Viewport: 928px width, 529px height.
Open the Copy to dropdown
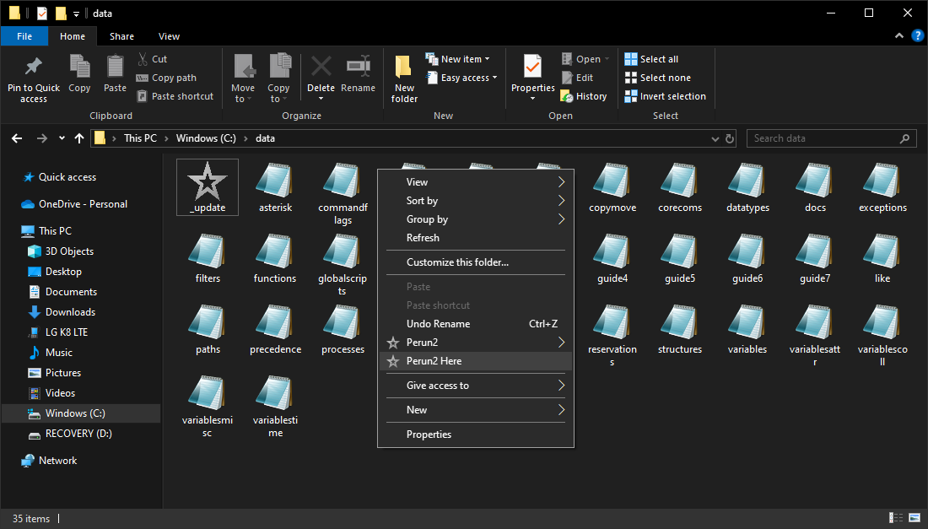tap(278, 78)
